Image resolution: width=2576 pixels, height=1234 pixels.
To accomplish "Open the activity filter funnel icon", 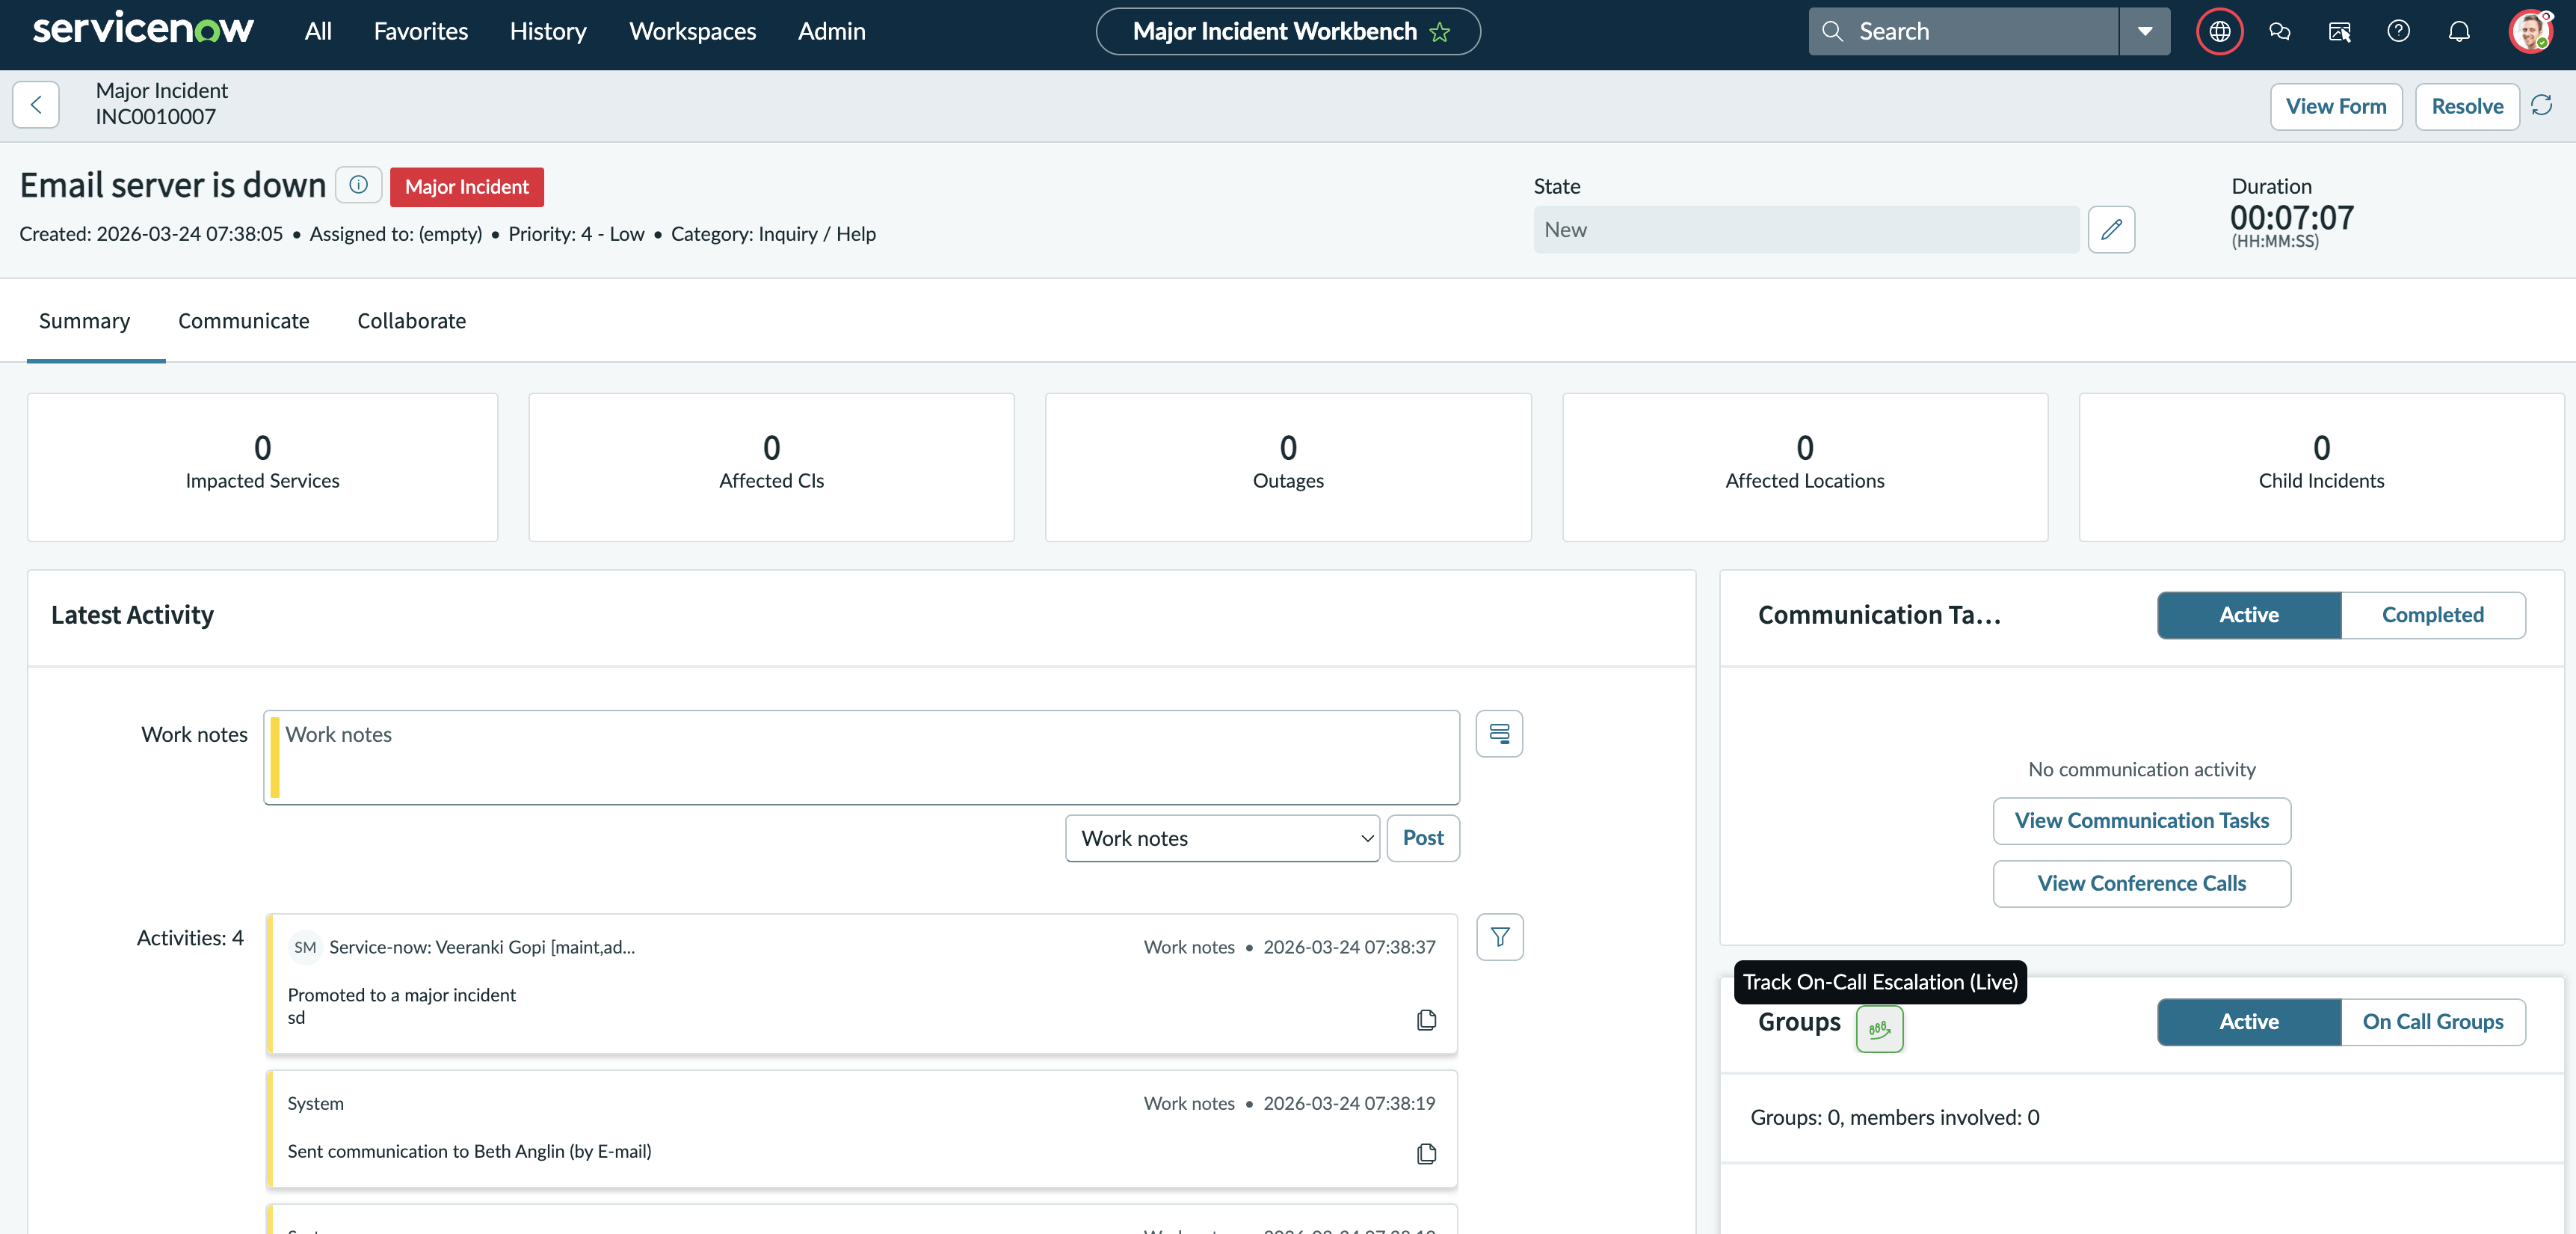I will tap(1499, 937).
